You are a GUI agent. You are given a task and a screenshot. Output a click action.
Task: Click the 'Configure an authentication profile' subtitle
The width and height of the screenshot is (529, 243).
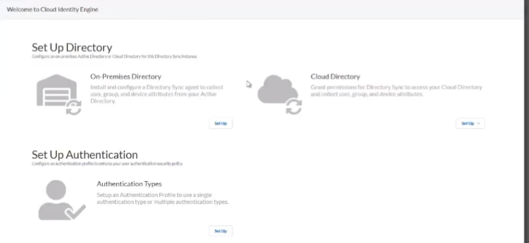(x=107, y=164)
